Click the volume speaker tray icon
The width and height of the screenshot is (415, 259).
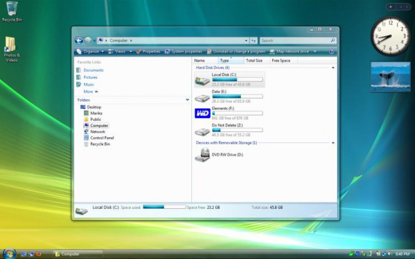pos(390,254)
